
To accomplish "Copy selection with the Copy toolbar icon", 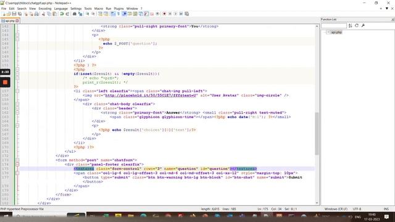I will (x=49, y=14).
